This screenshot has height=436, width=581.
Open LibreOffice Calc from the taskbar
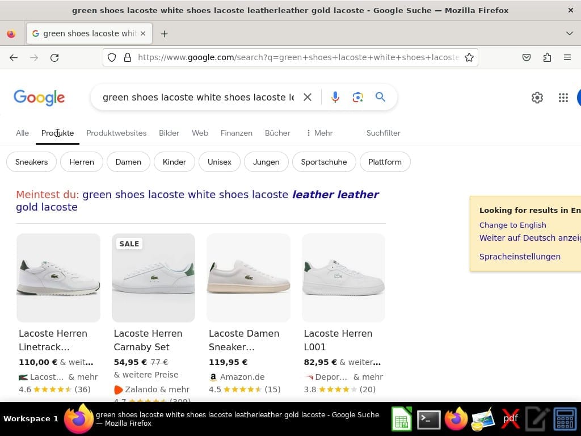(x=402, y=420)
